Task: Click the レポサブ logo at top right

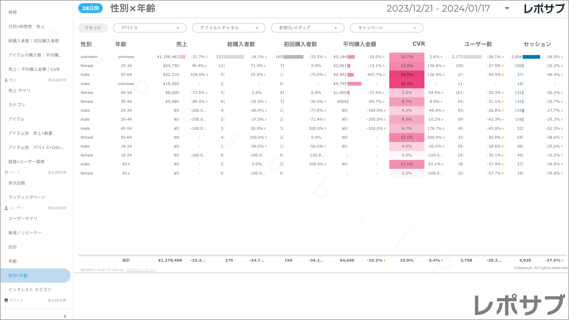Action: point(544,9)
